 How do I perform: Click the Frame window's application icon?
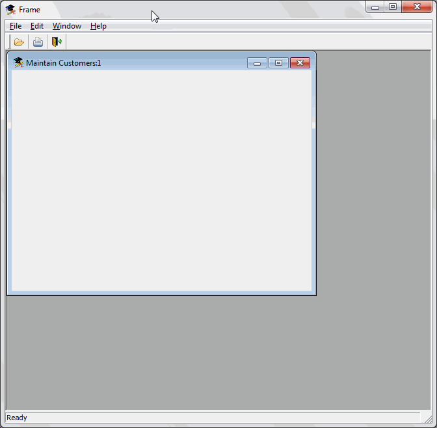10,10
